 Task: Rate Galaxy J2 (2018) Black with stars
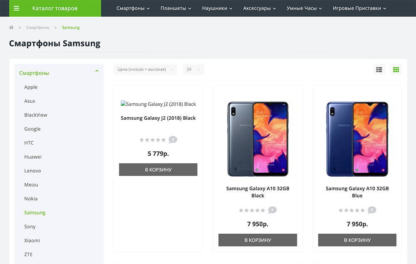(x=152, y=140)
